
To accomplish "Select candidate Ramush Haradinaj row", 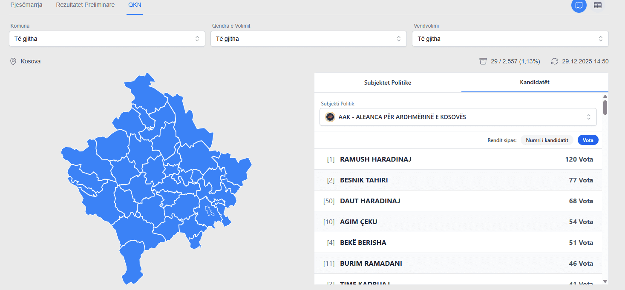I will [458, 159].
